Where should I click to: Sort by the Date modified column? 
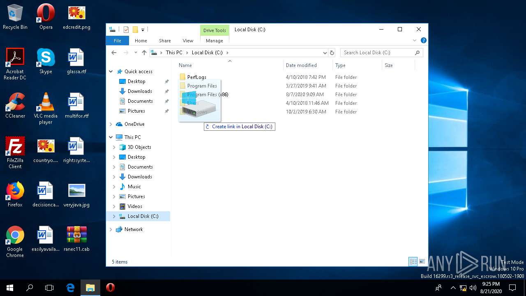308,65
